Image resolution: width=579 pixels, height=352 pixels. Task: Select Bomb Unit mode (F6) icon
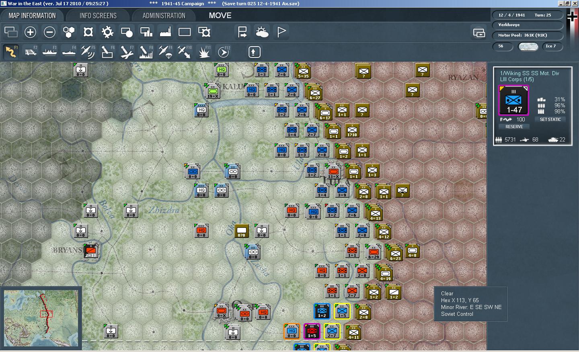107,52
